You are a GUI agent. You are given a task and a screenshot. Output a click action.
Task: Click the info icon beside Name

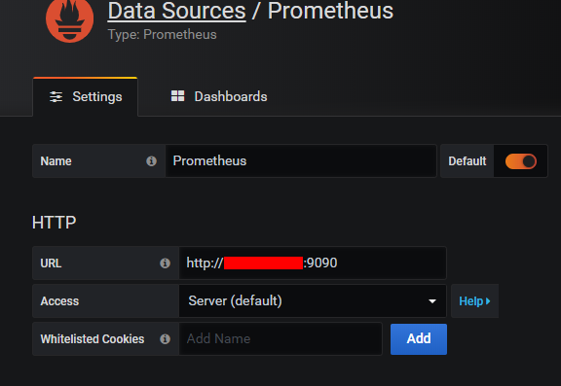tap(151, 161)
